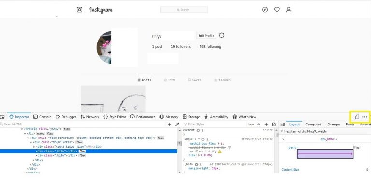Collapse the flex-direction column div
The width and height of the screenshot is (371, 180).
tap(28, 138)
